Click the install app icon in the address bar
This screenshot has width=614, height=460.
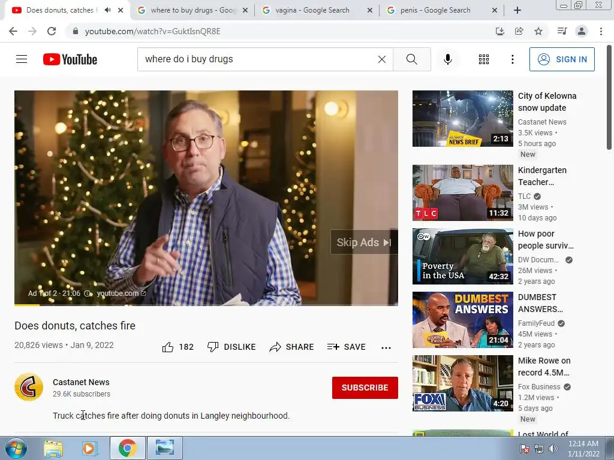[x=499, y=31]
